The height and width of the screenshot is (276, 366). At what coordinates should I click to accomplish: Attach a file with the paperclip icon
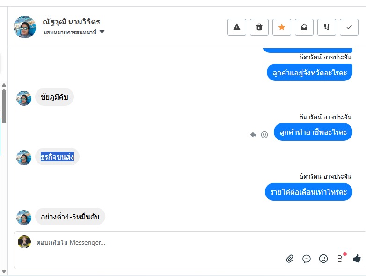290,258
